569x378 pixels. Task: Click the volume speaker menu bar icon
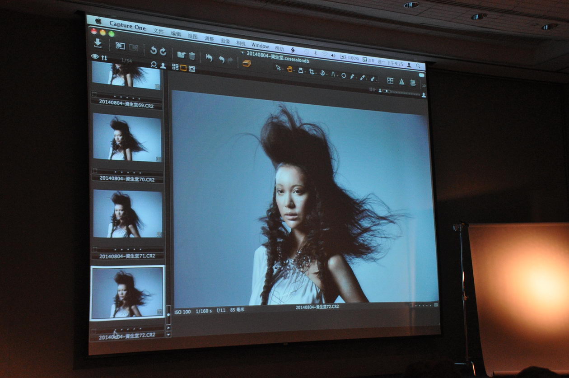pyautogui.click(x=333, y=55)
